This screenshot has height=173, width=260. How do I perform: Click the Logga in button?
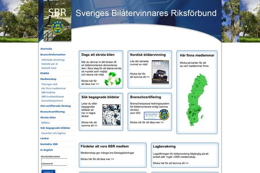pos(48,172)
